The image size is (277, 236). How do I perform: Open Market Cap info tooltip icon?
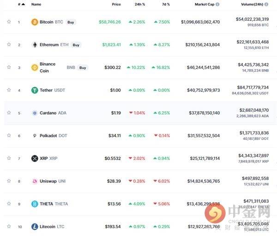pos(217,4)
